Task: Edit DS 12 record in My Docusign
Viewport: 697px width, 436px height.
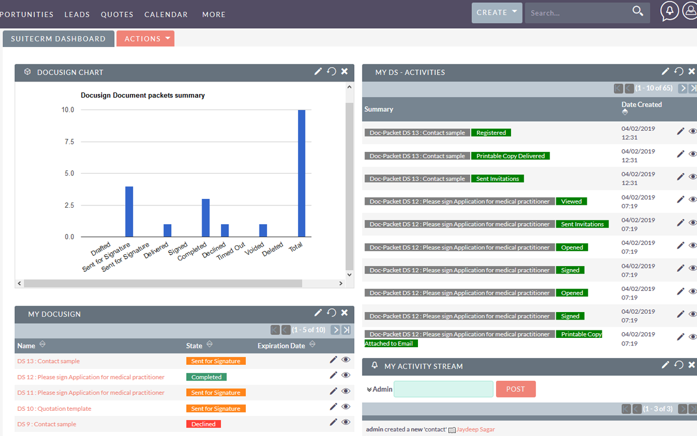Action: tap(333, 375)
